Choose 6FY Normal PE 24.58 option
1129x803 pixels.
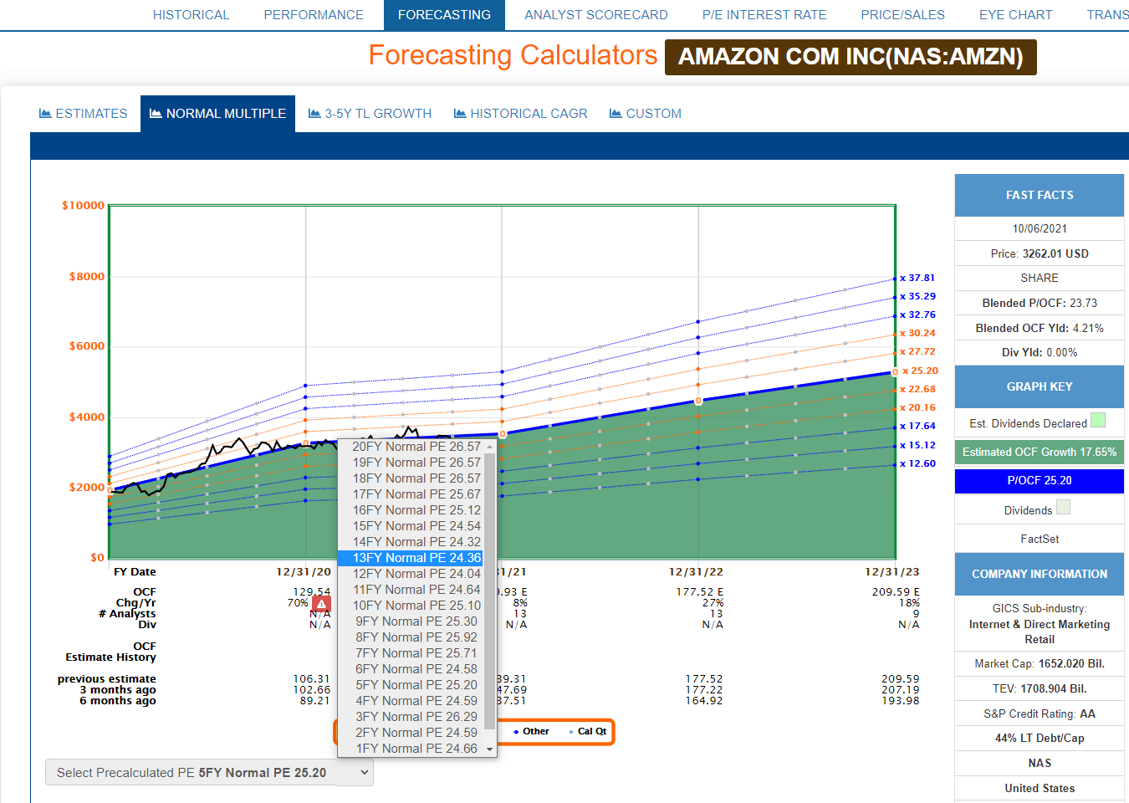pyautogui.click(x=411, y=669)
